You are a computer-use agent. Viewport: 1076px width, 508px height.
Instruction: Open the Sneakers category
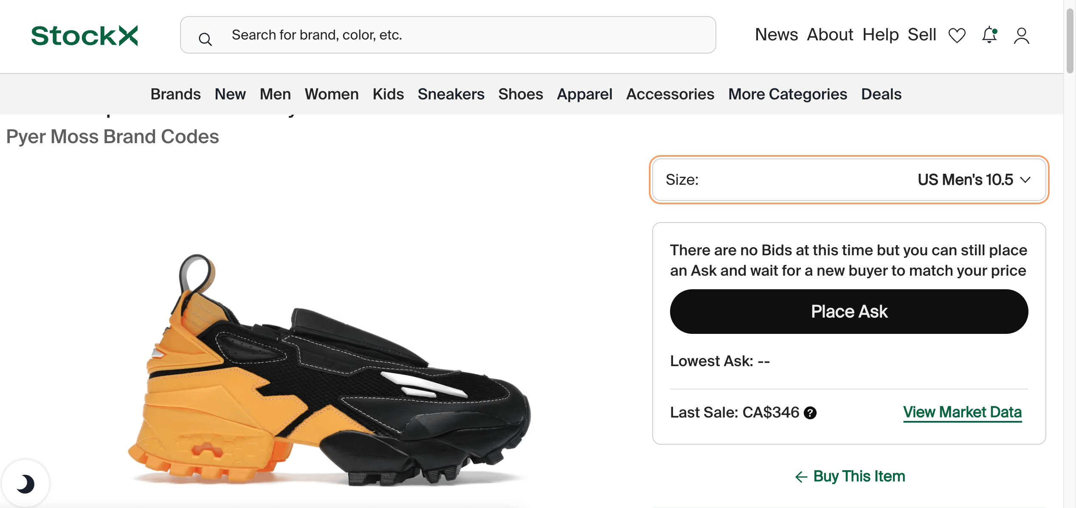[451, 94]
